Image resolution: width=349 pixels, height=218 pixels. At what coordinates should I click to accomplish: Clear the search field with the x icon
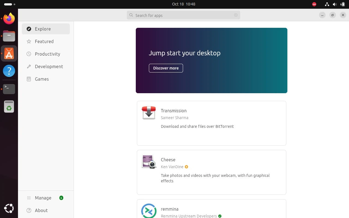point(236,15)
